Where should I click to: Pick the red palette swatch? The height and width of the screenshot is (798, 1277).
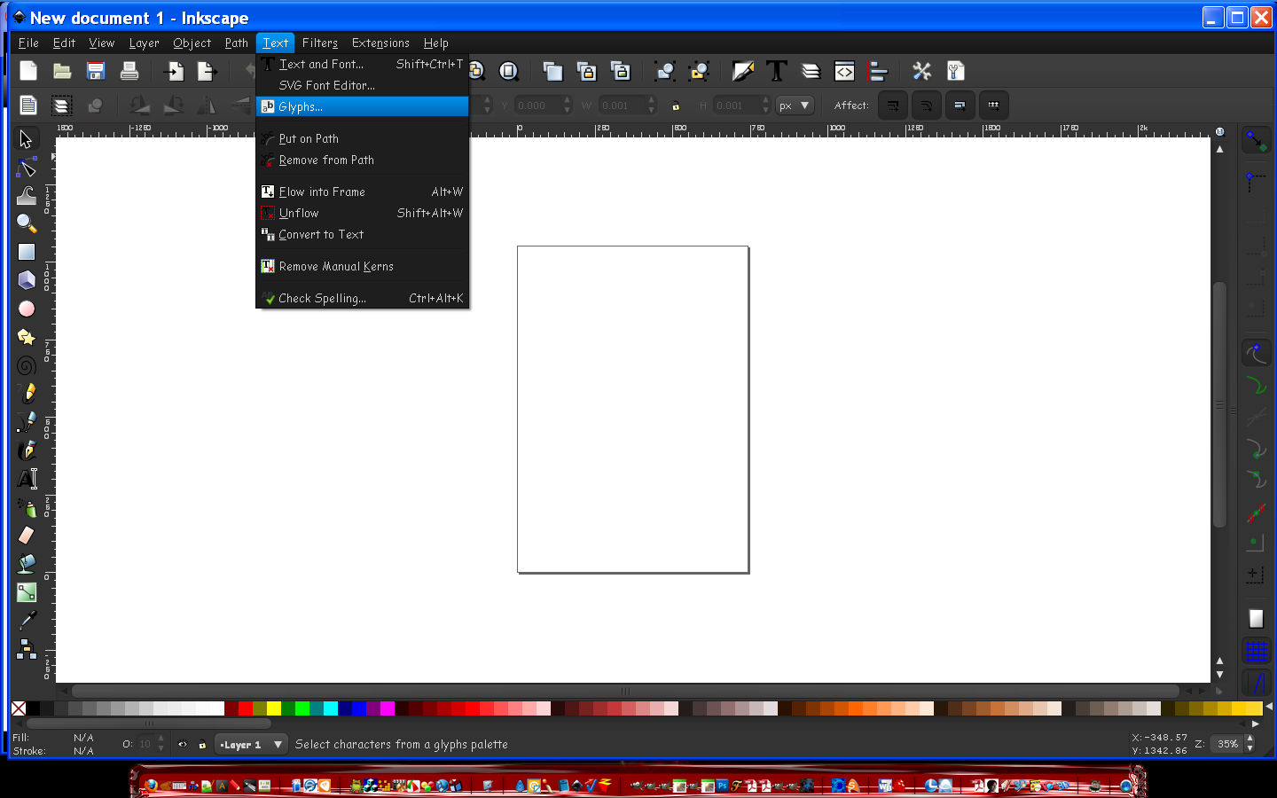[246, 708]
